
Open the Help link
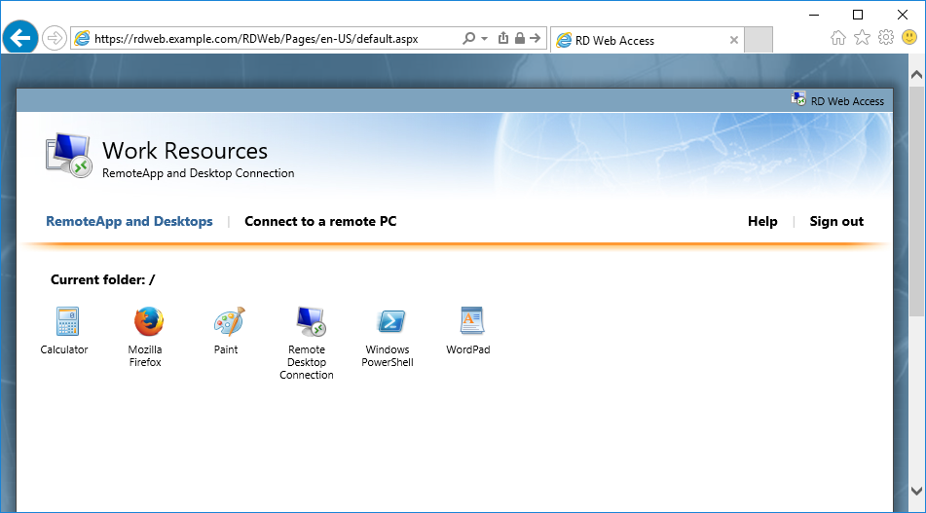click(762, 221)
